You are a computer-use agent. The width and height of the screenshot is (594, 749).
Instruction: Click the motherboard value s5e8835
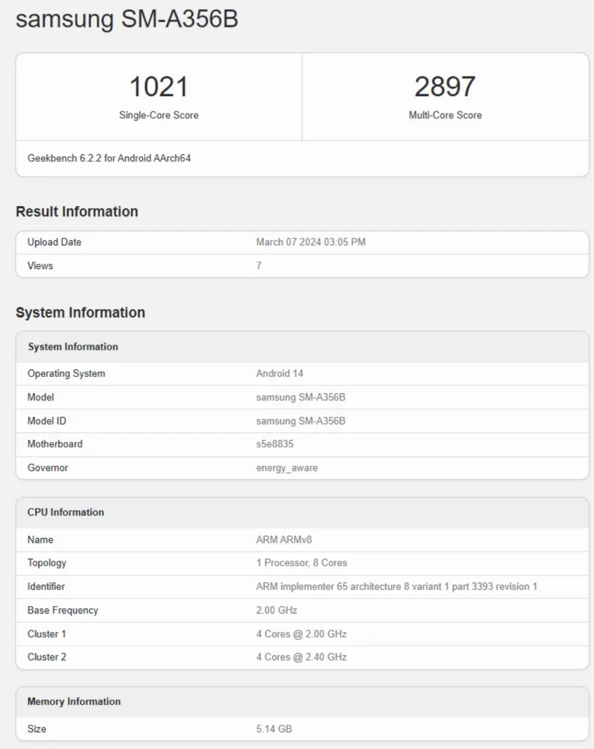(x=275, y=444)
